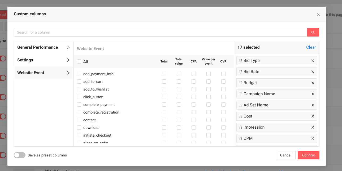The image size is (342, 171).
Task: Click the red search magnifier button
Action: click(x=313, y=32)
